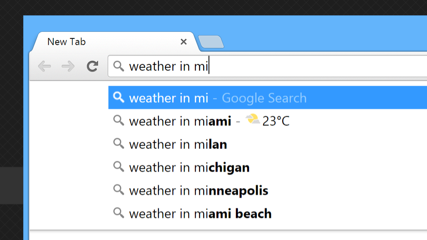Screen dimensions: 427x240
Task: Choose 'weather in minneapolis' suggestion
Action: 199,191
